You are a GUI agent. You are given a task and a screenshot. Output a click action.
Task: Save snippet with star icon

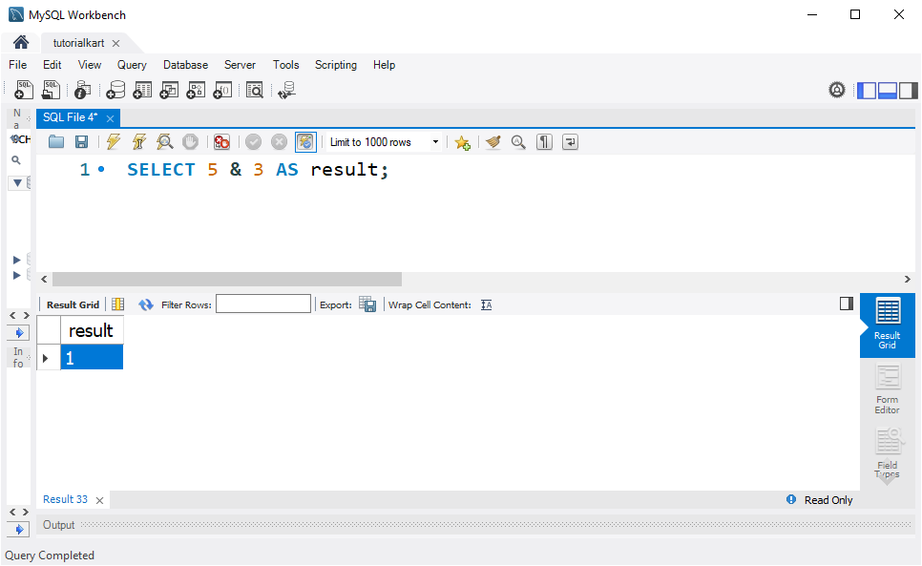pos(463,142)
